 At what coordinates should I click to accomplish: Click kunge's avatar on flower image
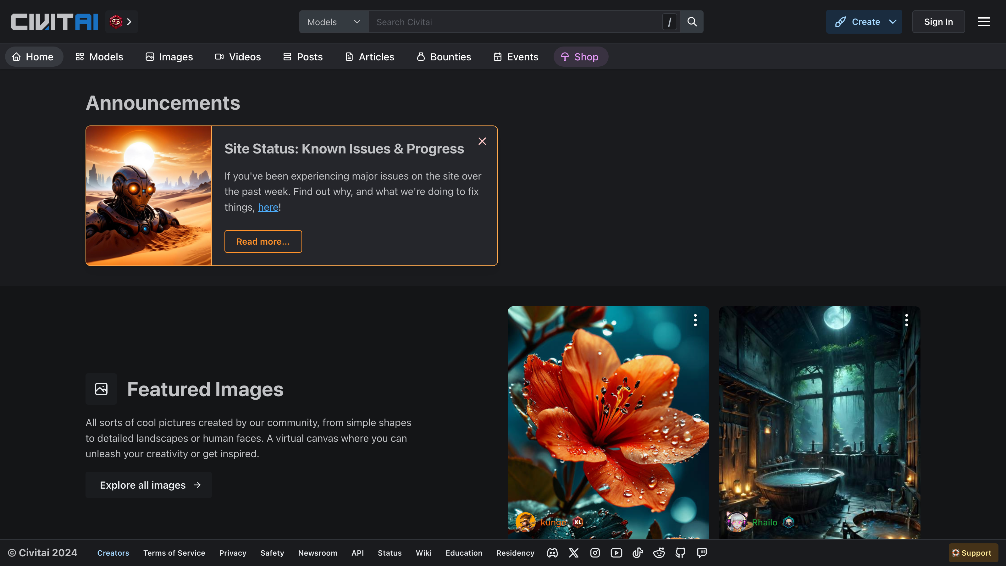click(x=526, y=522)
